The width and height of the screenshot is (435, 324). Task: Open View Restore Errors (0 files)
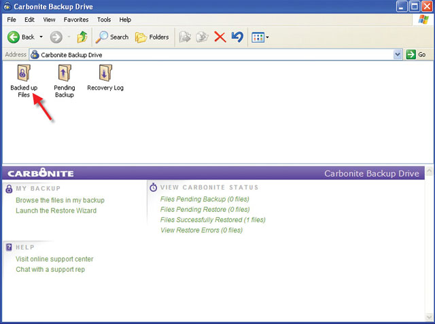tap(201, 230)
